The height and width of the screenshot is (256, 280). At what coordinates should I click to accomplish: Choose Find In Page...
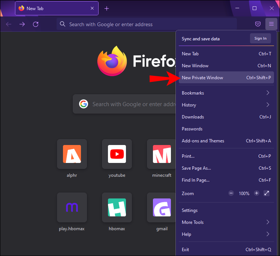(226, 180)
